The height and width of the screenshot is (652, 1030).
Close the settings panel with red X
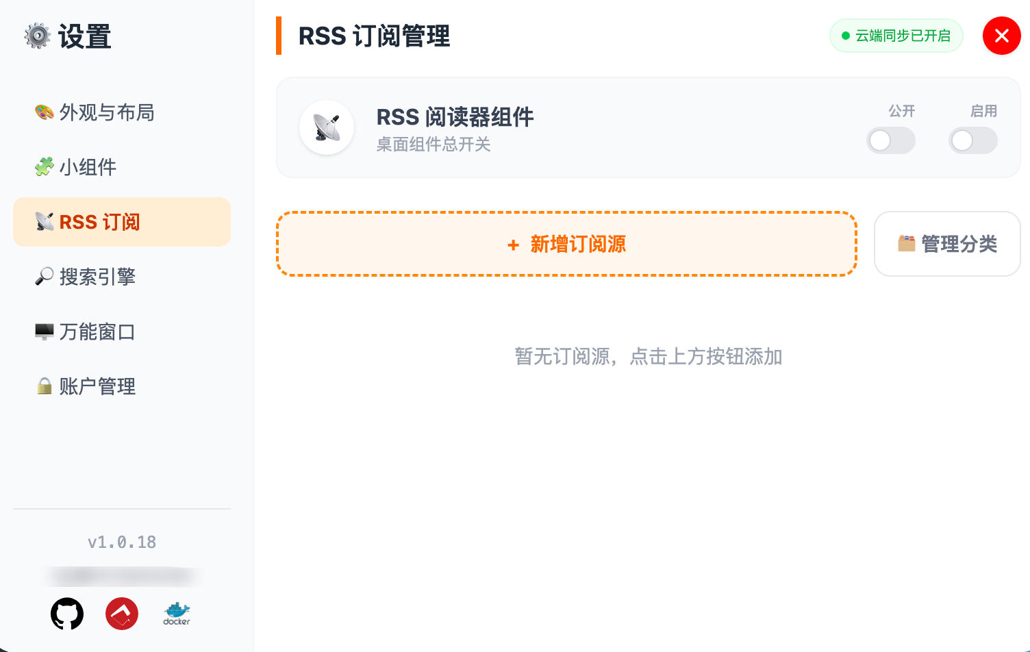coord(1001,36)
